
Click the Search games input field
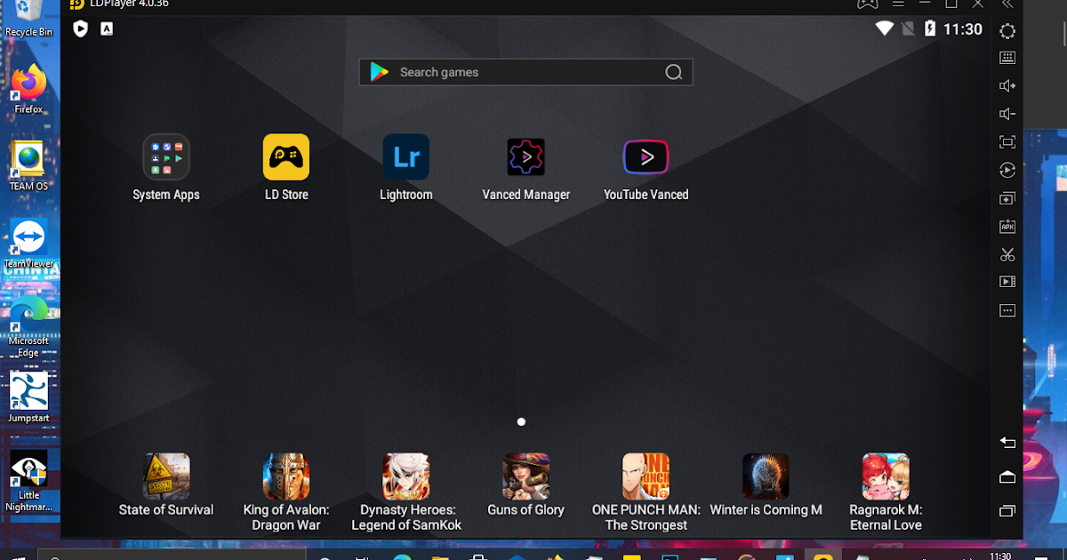[525, 72]
